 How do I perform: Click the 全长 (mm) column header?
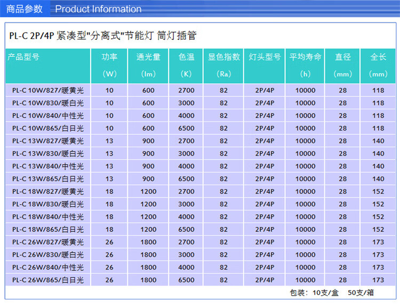click(378, 65)
